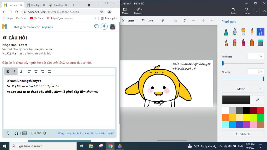Select the Fill bucket tool

coord(260,42)
